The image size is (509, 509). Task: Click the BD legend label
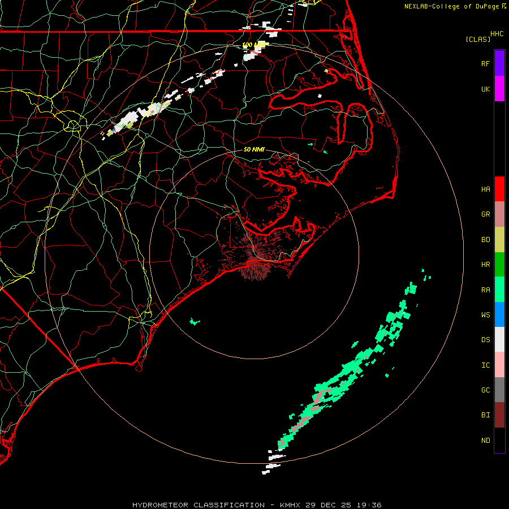click(x=485, y=240)
